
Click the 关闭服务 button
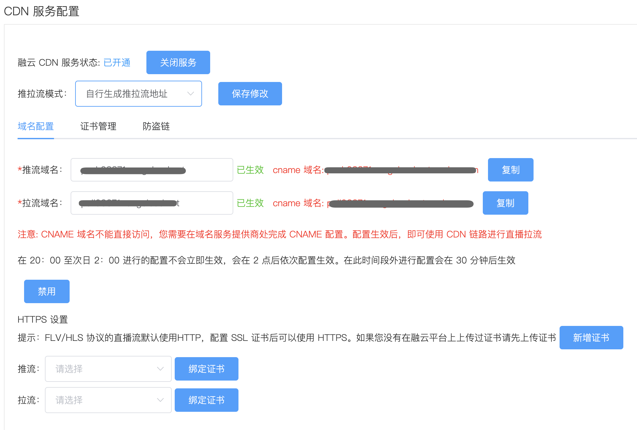tap(178, 62)
